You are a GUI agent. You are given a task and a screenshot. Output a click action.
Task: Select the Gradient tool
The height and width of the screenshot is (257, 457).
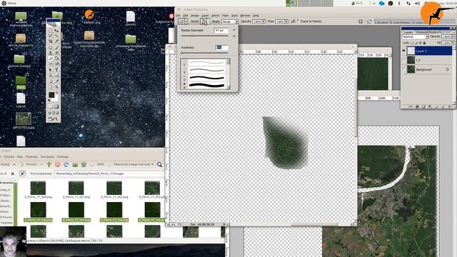tap(57, 59)
